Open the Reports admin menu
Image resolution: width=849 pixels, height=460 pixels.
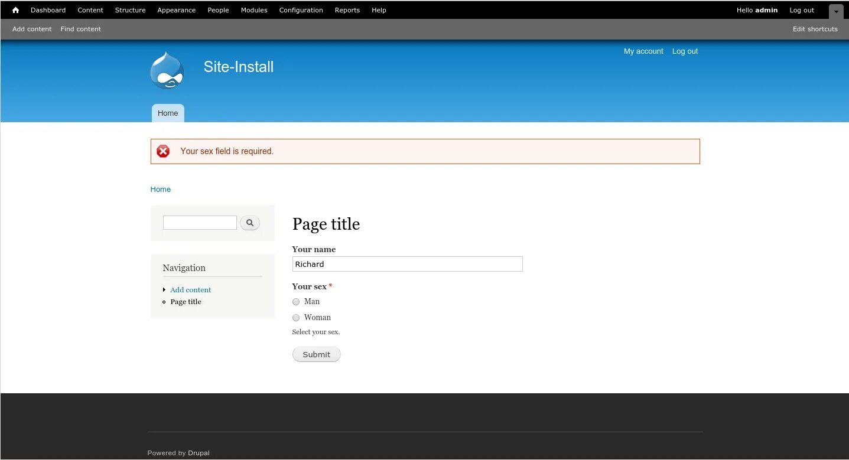347,10
